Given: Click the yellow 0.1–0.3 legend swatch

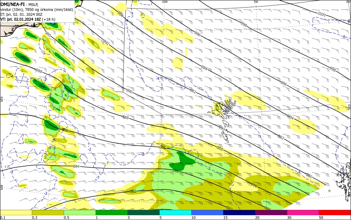Looking at the screenshot, I should [x=16, y=213].
